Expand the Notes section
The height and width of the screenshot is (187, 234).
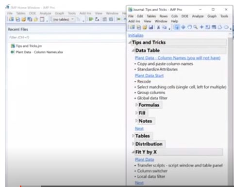[136, 121]
